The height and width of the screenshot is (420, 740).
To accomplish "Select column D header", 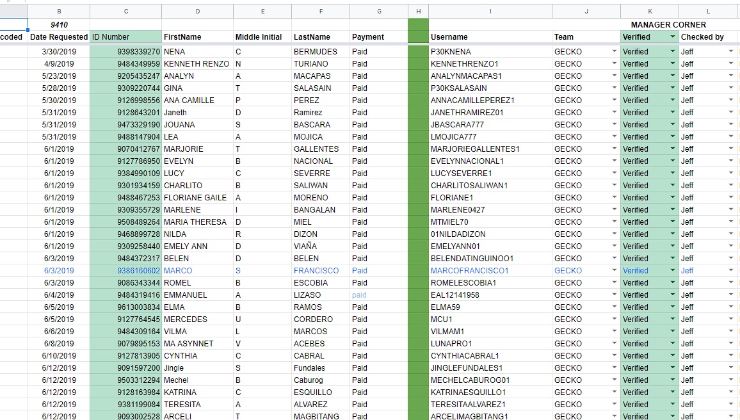I will [x=198, y=12].
